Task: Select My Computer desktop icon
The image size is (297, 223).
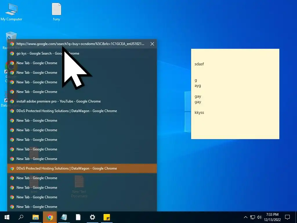Action: click(x=11, y=12)
